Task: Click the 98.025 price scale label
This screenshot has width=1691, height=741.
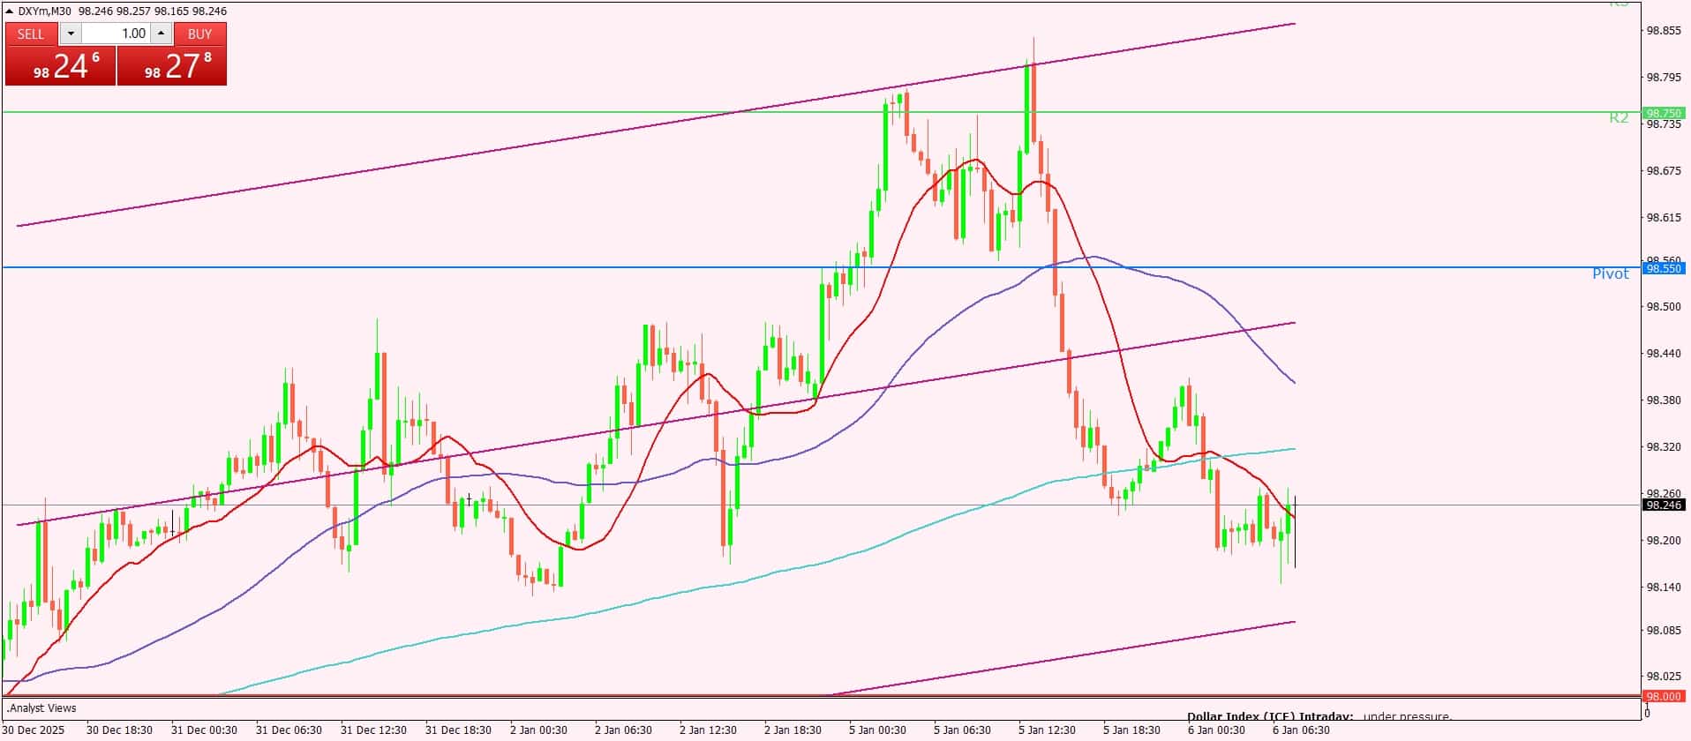Action: 1664,677
